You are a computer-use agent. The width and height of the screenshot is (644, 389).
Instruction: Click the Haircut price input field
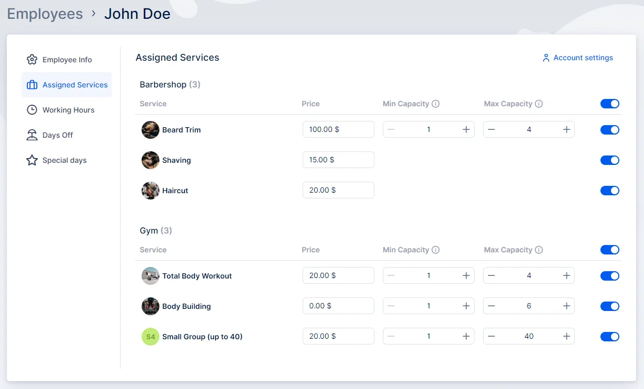[x=338, y=190]
